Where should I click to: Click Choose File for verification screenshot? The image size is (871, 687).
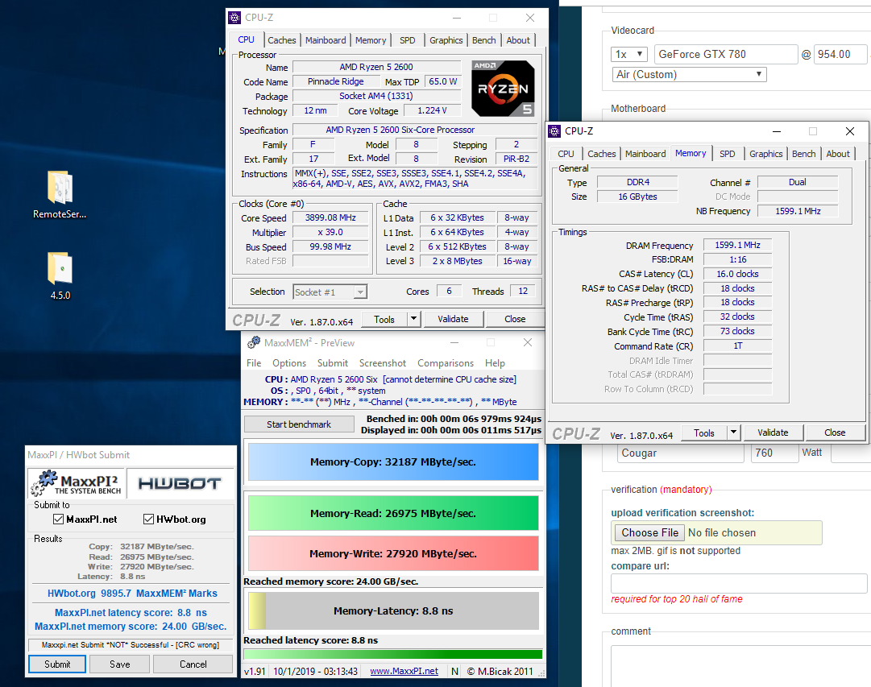pyautogui.click(x=649, y=533)
